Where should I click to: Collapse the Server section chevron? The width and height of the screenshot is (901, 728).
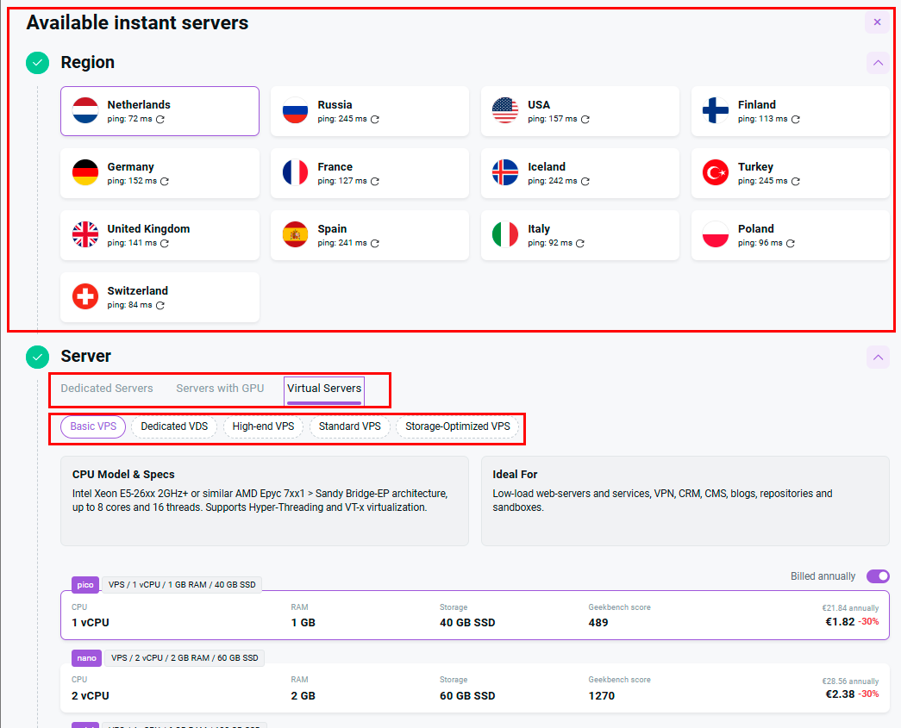[877, 357]
